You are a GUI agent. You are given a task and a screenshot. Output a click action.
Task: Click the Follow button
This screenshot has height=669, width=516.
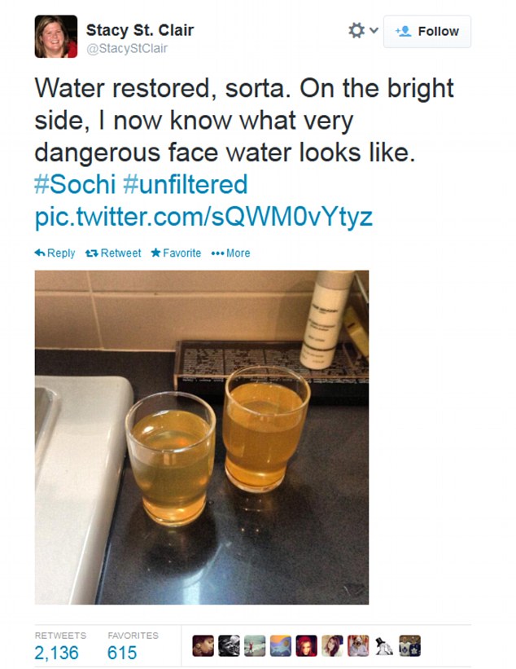pyautogui.click(x=427, y=32)
